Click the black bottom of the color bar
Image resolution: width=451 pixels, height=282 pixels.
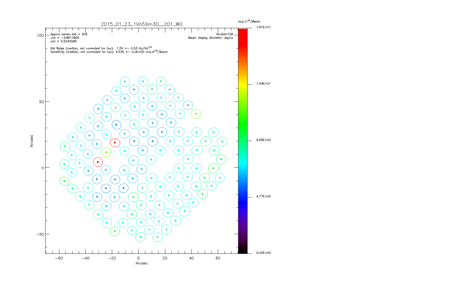tap(243, 250)
